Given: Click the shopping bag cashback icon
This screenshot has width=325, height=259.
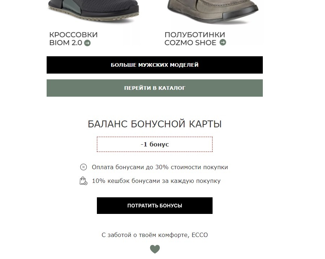Looking at the screenshot, I should [x=84, y=181].
